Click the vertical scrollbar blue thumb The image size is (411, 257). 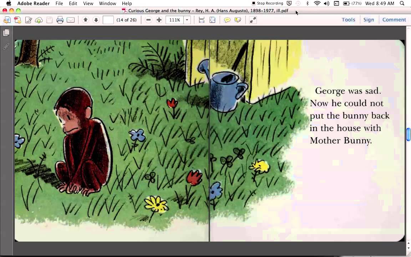(409, 134)
